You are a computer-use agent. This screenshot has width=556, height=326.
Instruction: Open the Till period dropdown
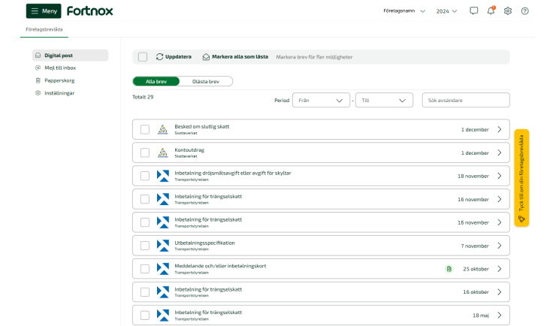(384, 101)
